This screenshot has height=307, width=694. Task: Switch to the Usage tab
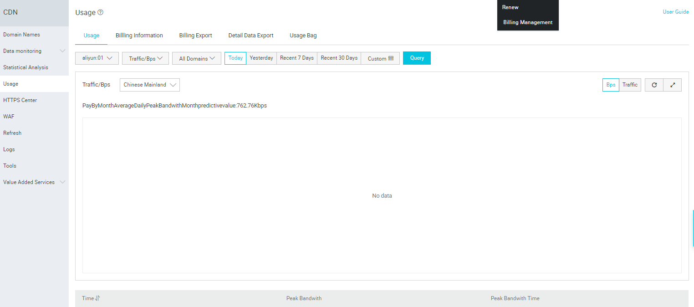pyautogui.click(x=92, y=36)
